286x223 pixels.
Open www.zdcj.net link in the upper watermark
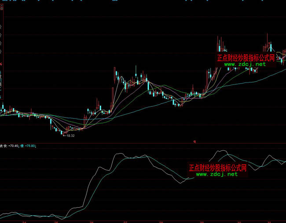[245, 64]
